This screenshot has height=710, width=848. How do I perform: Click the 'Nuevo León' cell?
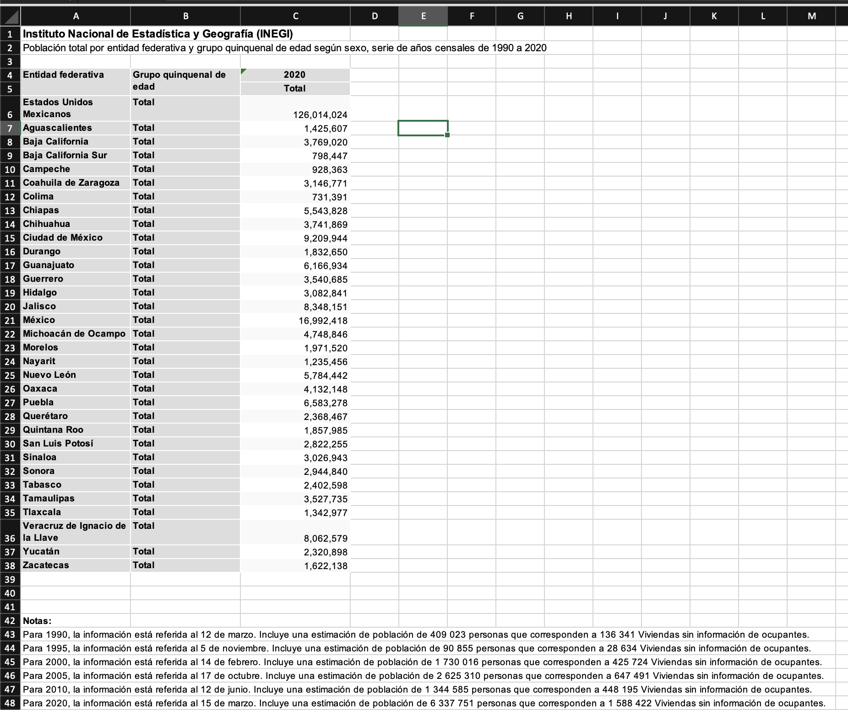tap(76, 375)
